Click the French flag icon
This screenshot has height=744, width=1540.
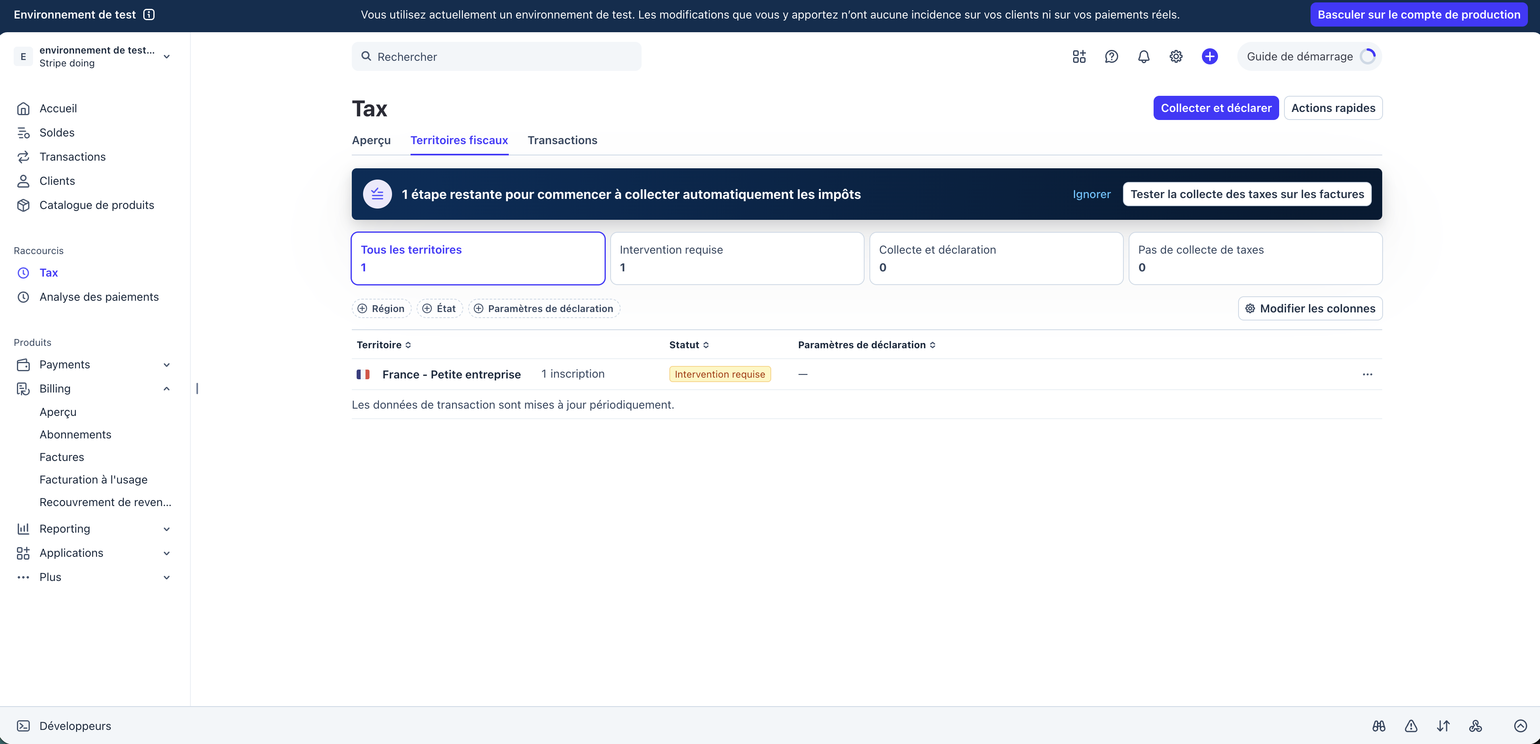363,374
